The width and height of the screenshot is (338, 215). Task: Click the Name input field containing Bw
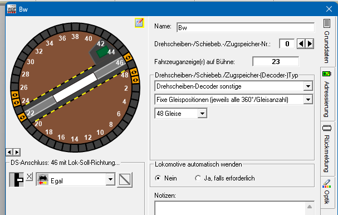(246, 28)
